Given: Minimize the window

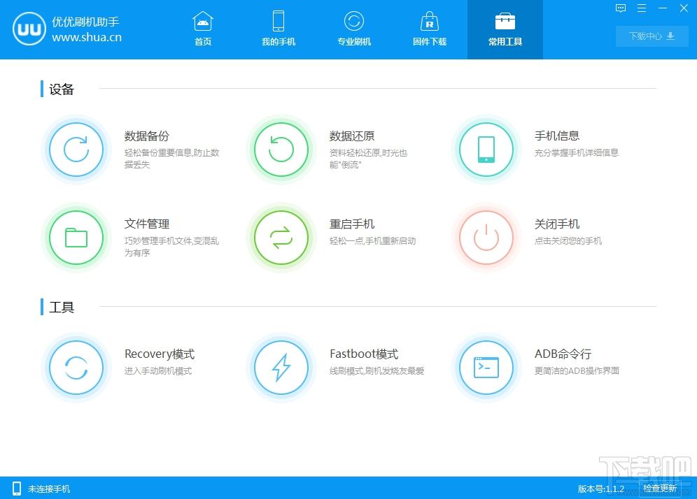Looking at the screenshot, I should pos(663,8).
